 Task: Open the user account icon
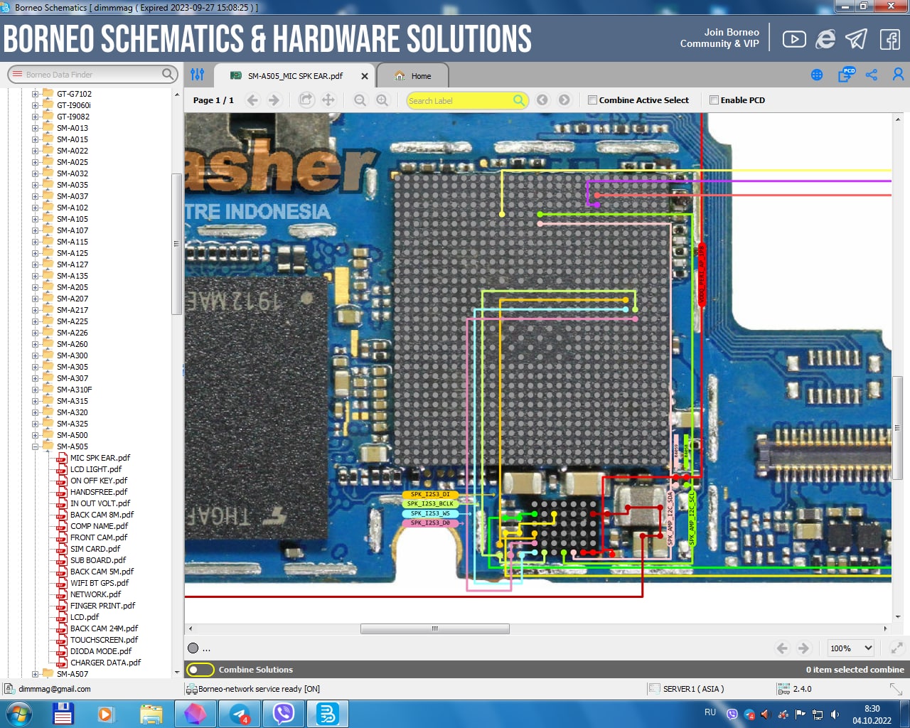click(898, 75)
